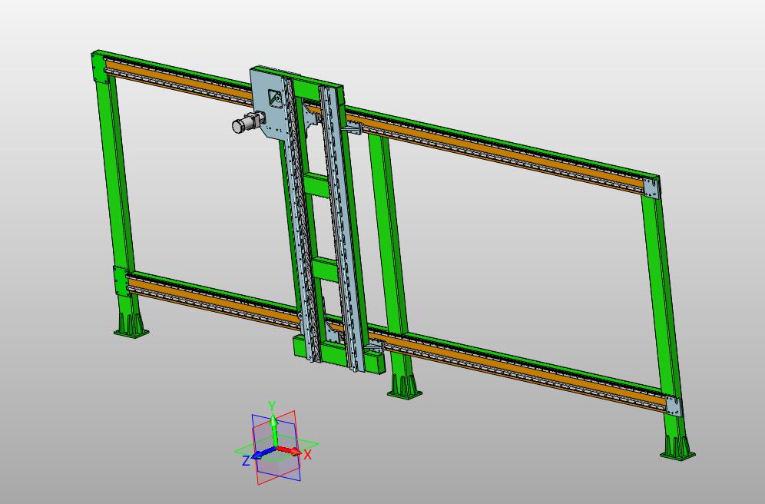Select the blue Z axis arrow on triad
Screen dimensions: 765x504
tap(263, 454)
